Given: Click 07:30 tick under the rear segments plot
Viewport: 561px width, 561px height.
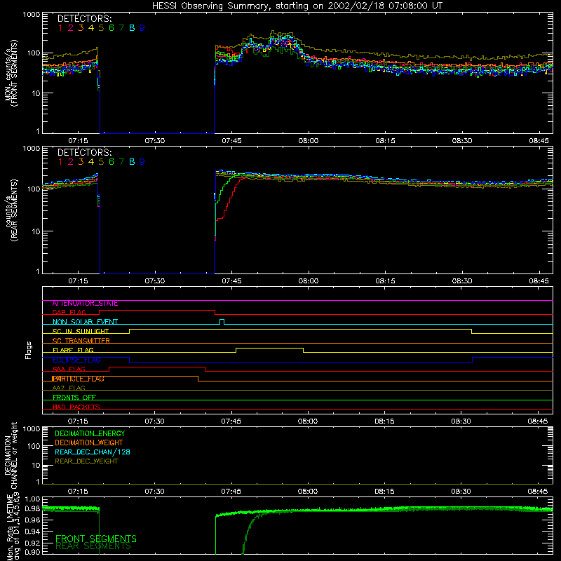Looking at the screenshot, I should point(154,281).
